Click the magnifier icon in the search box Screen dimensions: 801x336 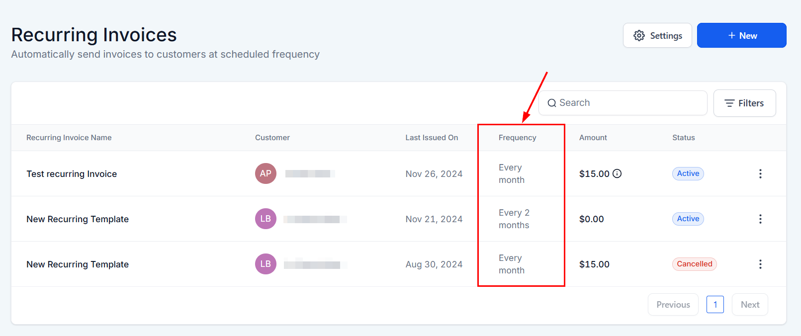click(552, 103)
